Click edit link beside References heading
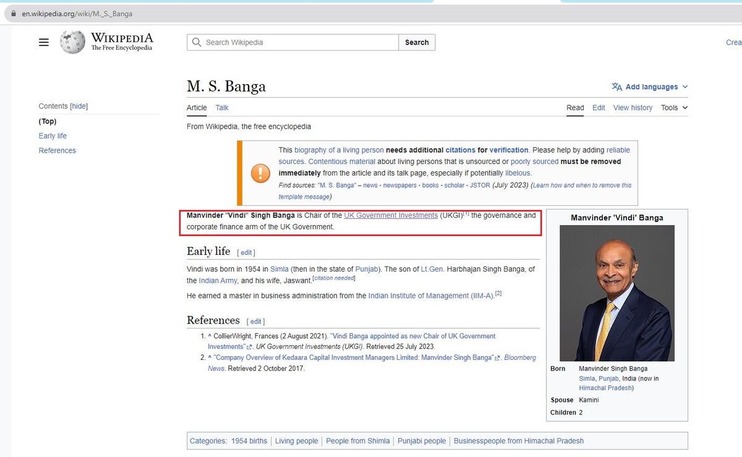 255,322
